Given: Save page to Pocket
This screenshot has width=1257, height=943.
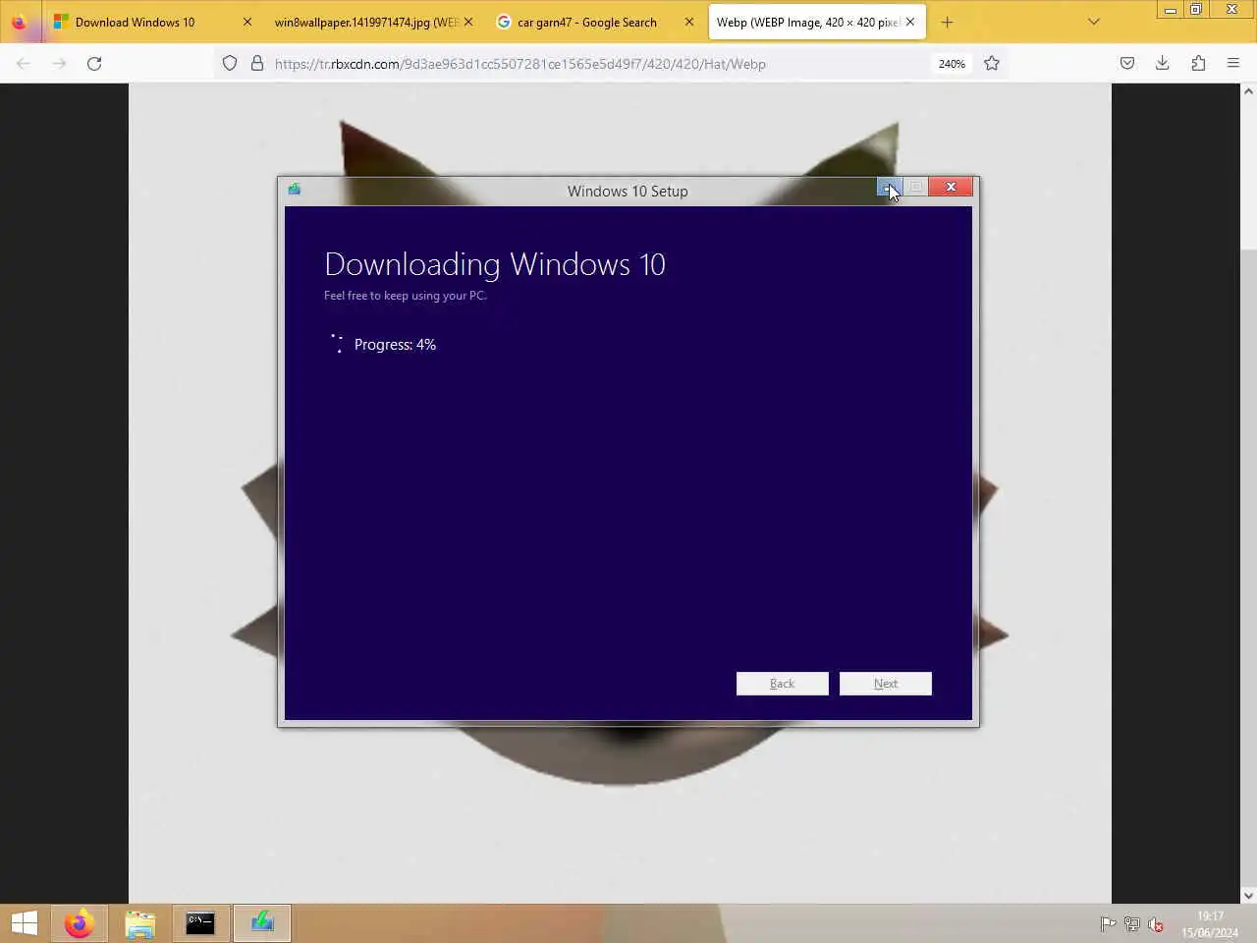Looking at the screenshot, I should point(1127,63).
